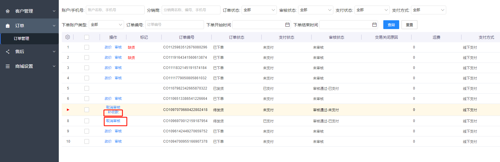Click the Orders clipboard icon in sidebar
500x162 pixels.
(x=8, y=26)
